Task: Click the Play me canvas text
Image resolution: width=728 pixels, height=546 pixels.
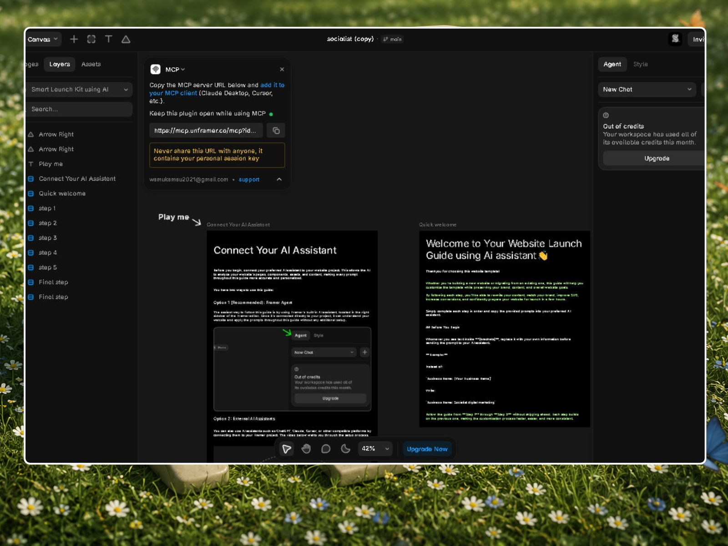Action: point(174,217)
